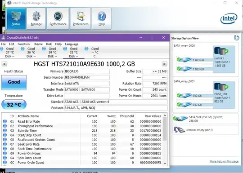Select the Power-On Hours attribute row
Screen dimensions: 243x173
point(82,153)
